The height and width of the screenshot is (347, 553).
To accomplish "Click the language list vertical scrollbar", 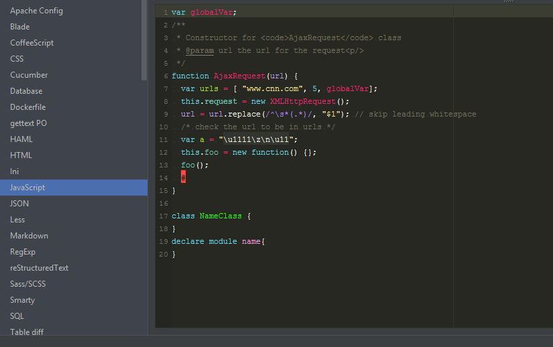I will (x=144, y=40).
